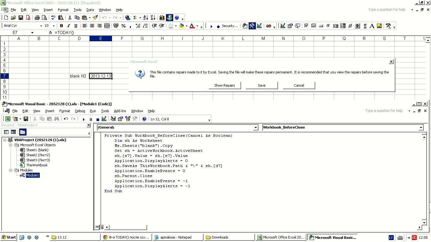Click the Security... toolbar button
The image size is (431, 242).
230,26
